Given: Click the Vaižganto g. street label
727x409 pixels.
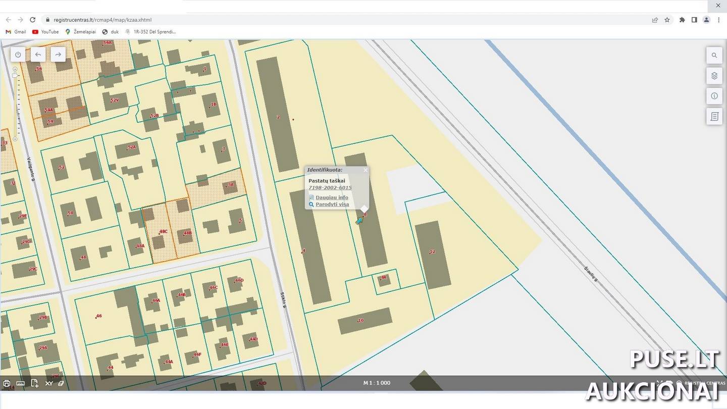Looking at the screenshot, I should coord(30,168).
